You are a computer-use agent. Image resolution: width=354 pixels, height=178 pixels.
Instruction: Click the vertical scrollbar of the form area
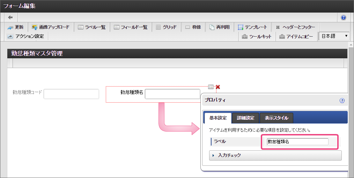[x=351, y=111]
